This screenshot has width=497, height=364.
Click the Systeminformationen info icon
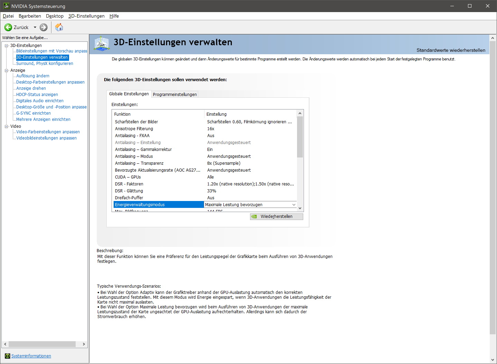[x=8, y=356]
